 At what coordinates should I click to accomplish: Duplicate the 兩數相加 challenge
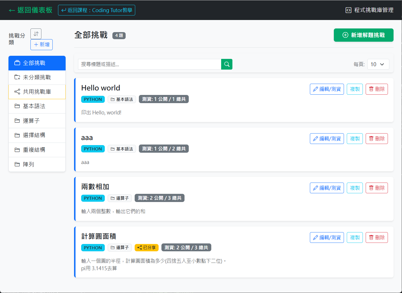click(355, 188)
